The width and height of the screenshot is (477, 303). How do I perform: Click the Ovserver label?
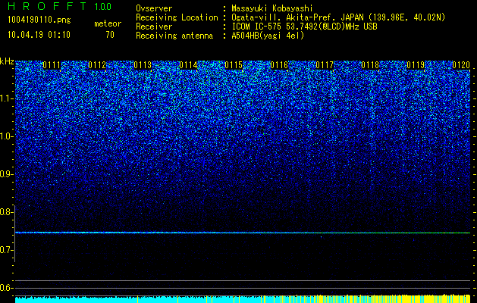point(154,8)
